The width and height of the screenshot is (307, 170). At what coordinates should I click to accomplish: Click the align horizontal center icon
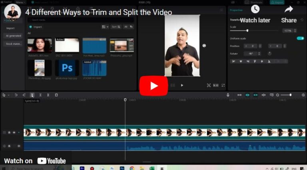coord(241,61)
